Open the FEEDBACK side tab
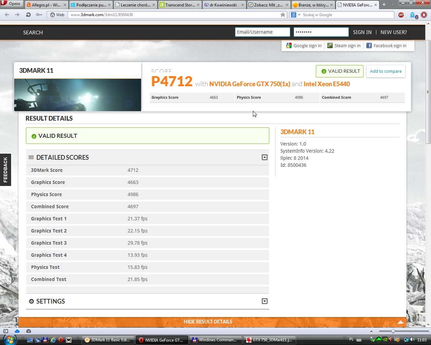Image resolution: width=431 pixels, height=345 pixels. tap(5, 170)
